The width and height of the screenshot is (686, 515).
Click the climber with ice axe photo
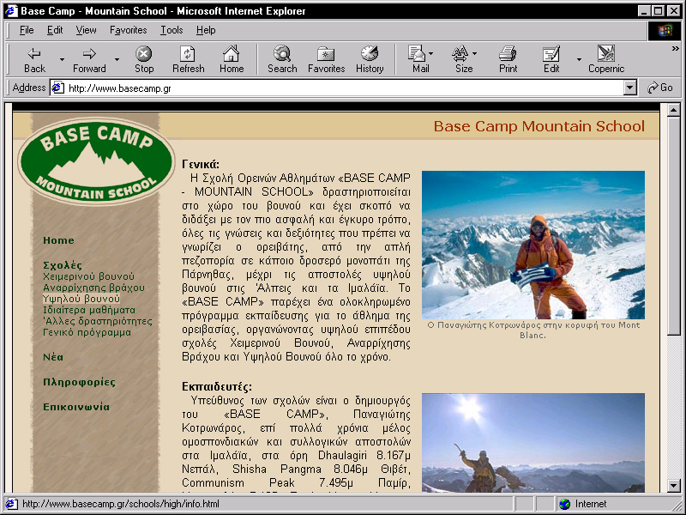(x=533, y=443)
